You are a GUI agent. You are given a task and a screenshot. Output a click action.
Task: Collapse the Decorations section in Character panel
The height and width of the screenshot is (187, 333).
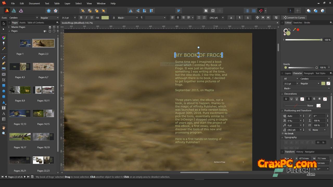282,94
